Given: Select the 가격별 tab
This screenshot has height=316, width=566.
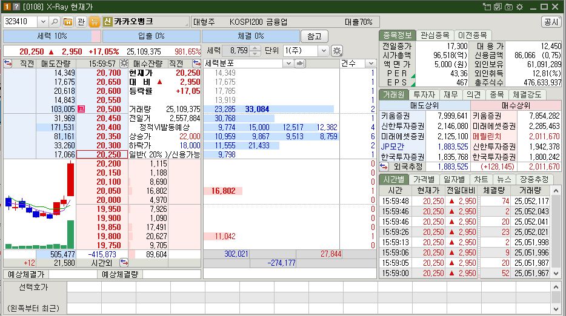Looking at the screenshot, I should click(424, 179).
